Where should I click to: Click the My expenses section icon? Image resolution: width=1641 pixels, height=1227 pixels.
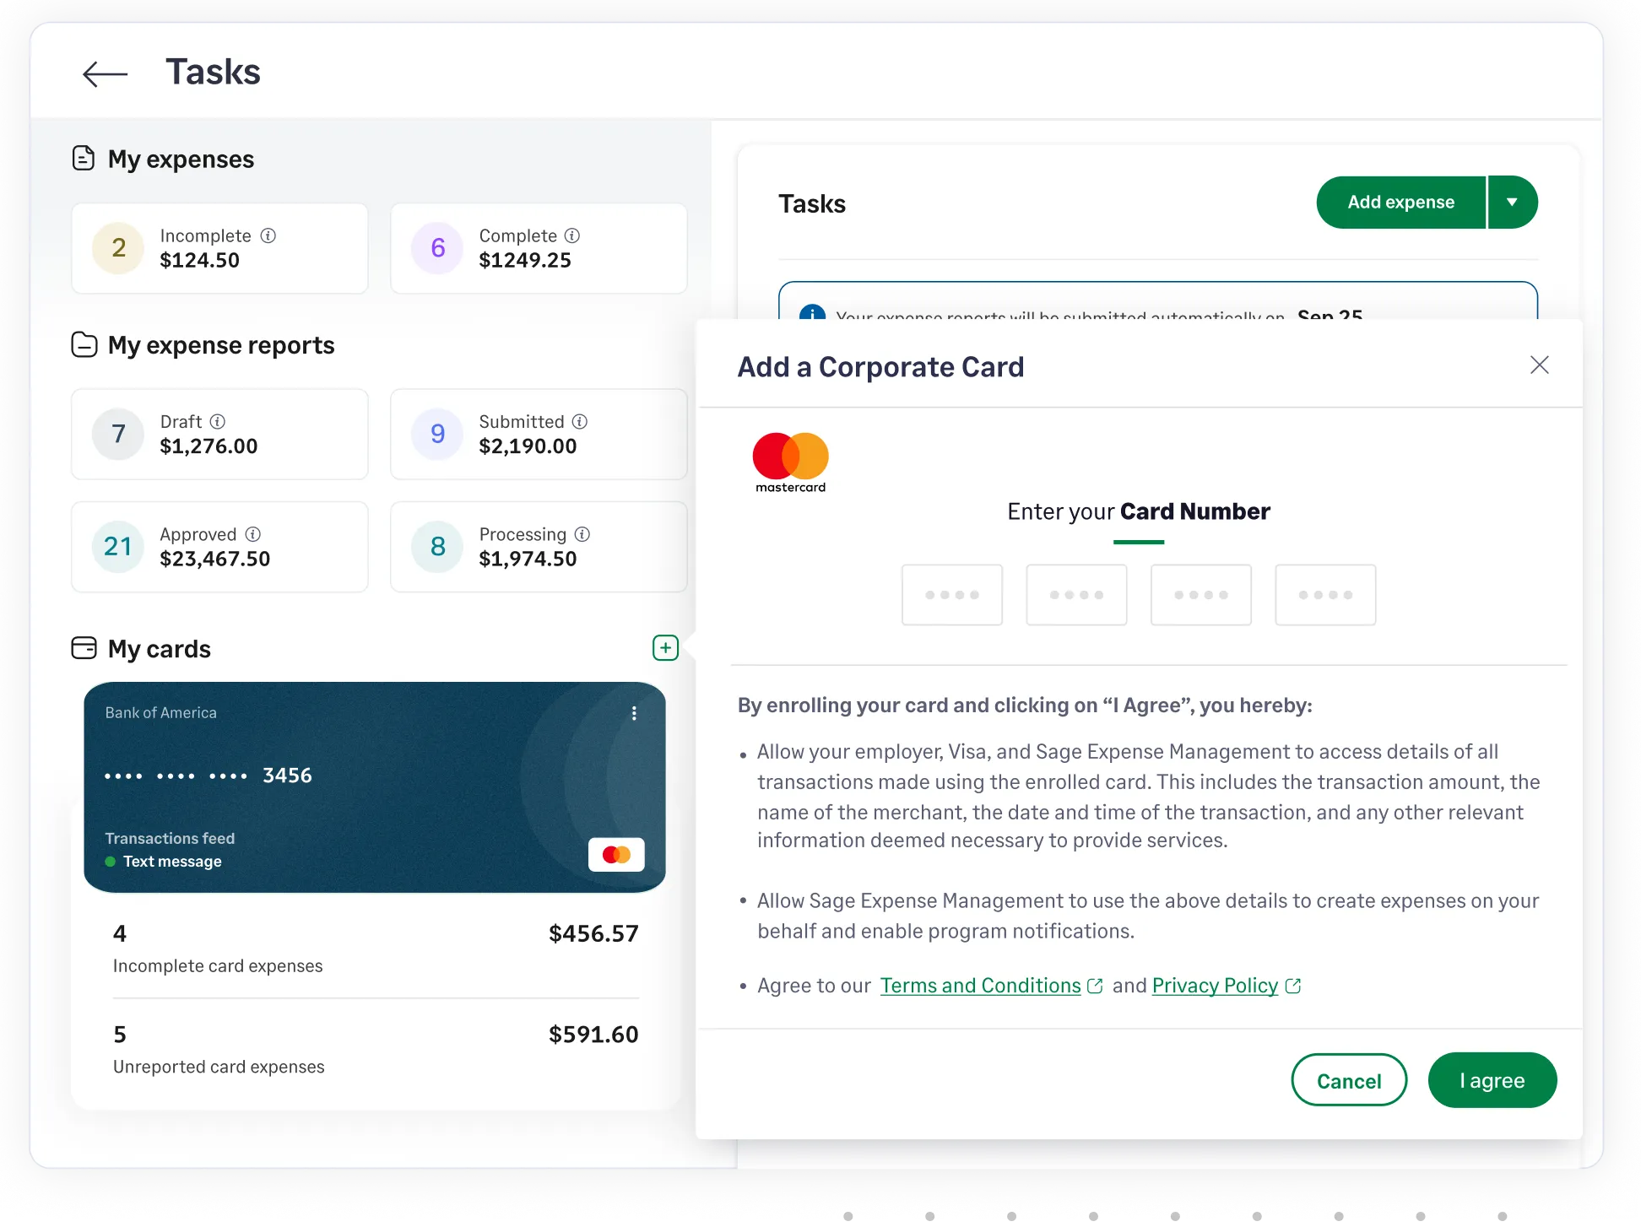coord(84,158)
